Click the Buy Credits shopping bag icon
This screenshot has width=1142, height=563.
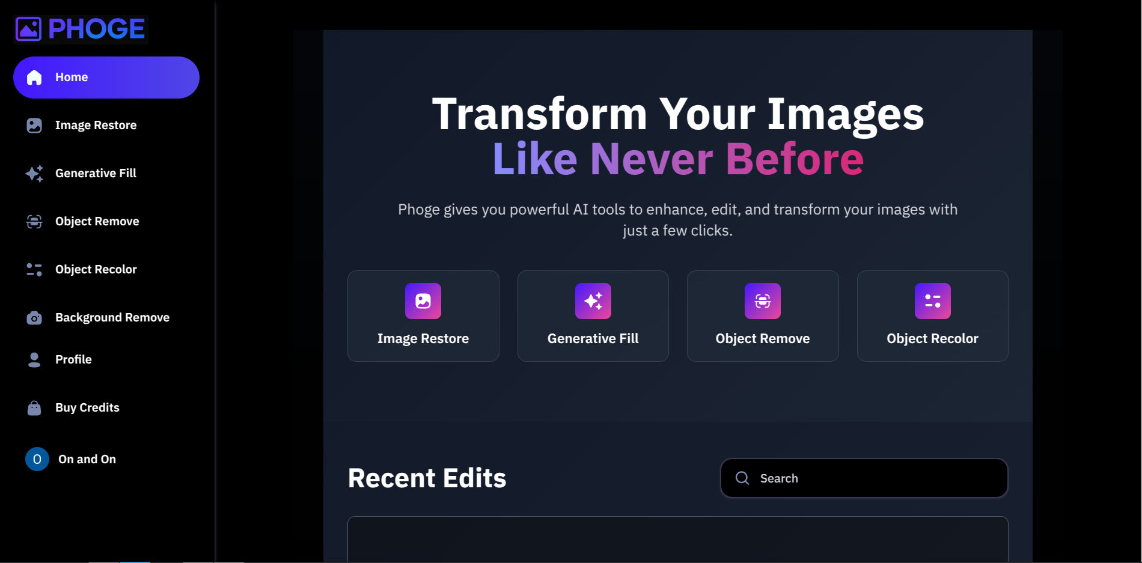34,407
